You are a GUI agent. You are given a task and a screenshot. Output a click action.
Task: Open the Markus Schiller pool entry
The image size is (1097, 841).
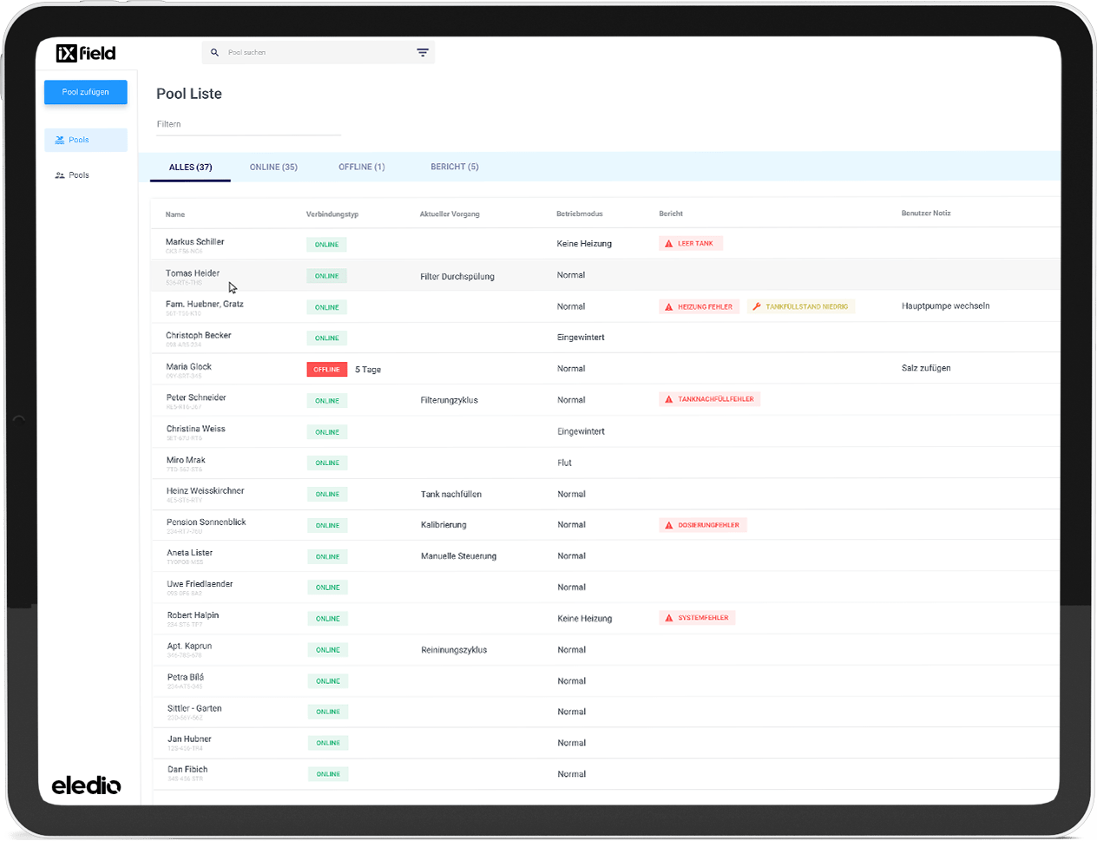[x=195, y=242]
